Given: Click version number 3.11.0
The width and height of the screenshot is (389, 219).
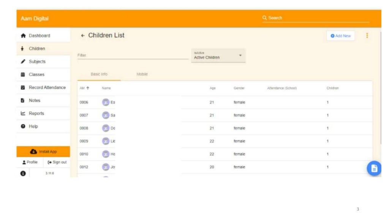Looking at the screenshot, I should (x=50, y=173).
